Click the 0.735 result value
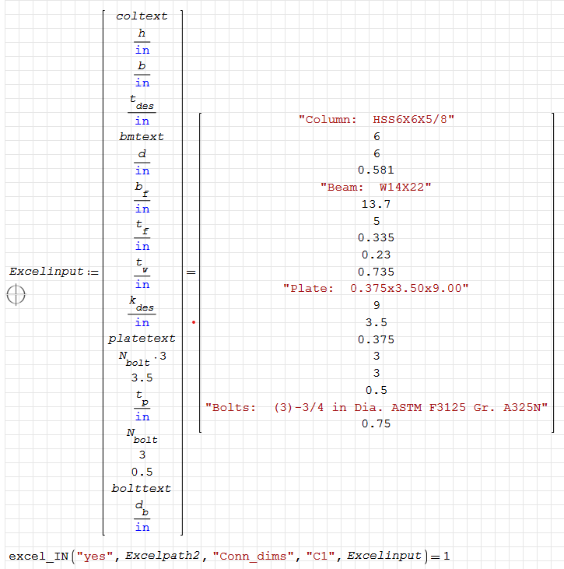The width and height of the screenshot is (564, 569). coord(376,272)
